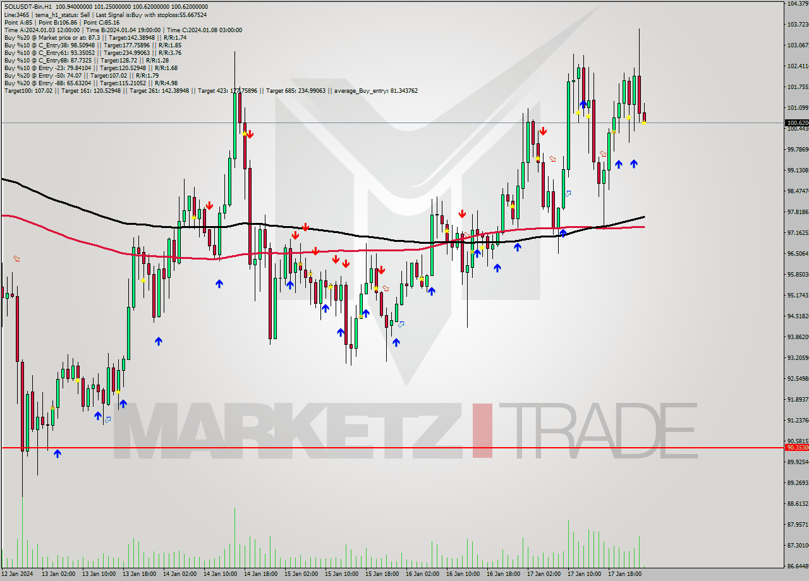Click the 'Target100: 107.02' summary line
Screen dimensions: 809x581
pos(210,90)
